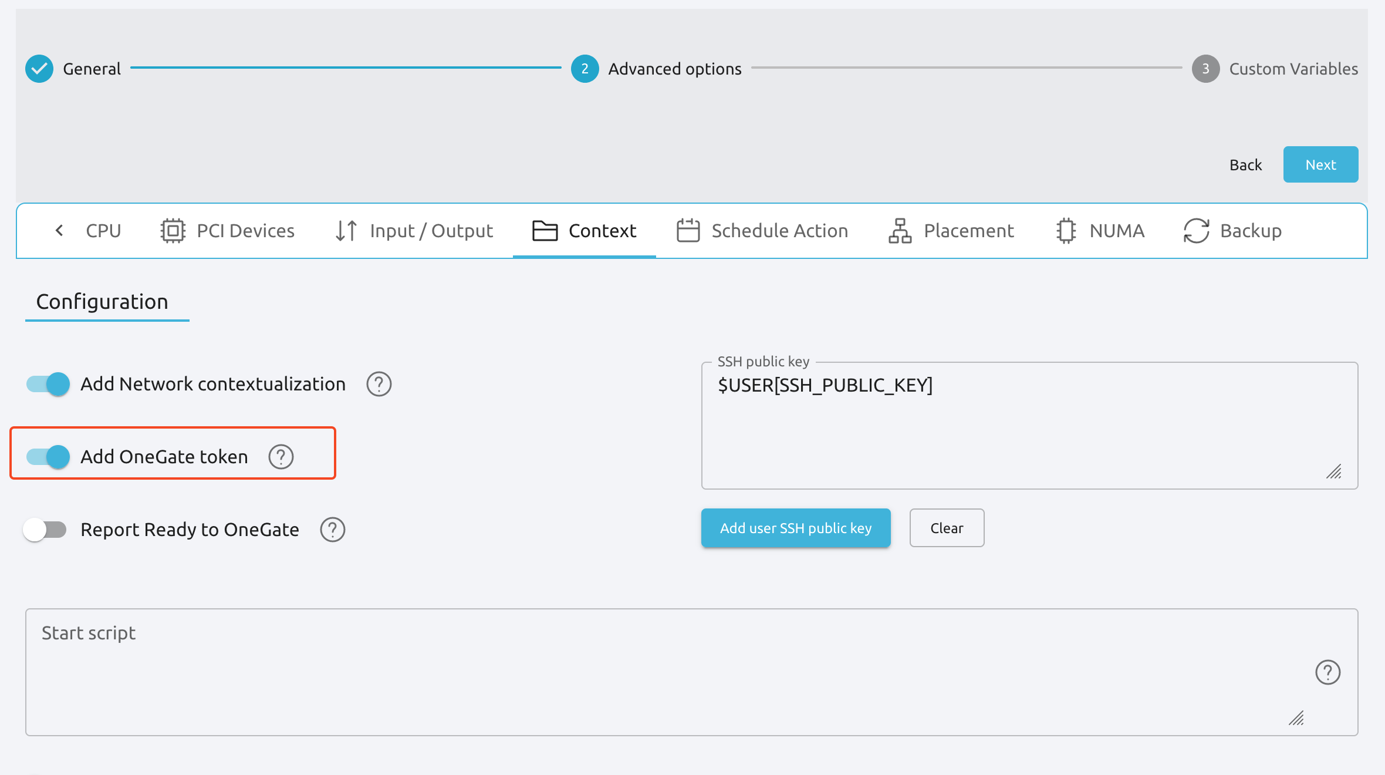The height and width of the screenshot is (775, 1385).
Task: Click the Input/Output tab icon
Action: 345,230
